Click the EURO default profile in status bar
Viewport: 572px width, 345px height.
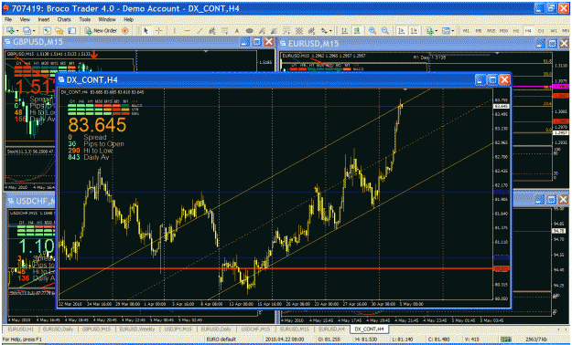pyautogui.click(x=221, y=340)
